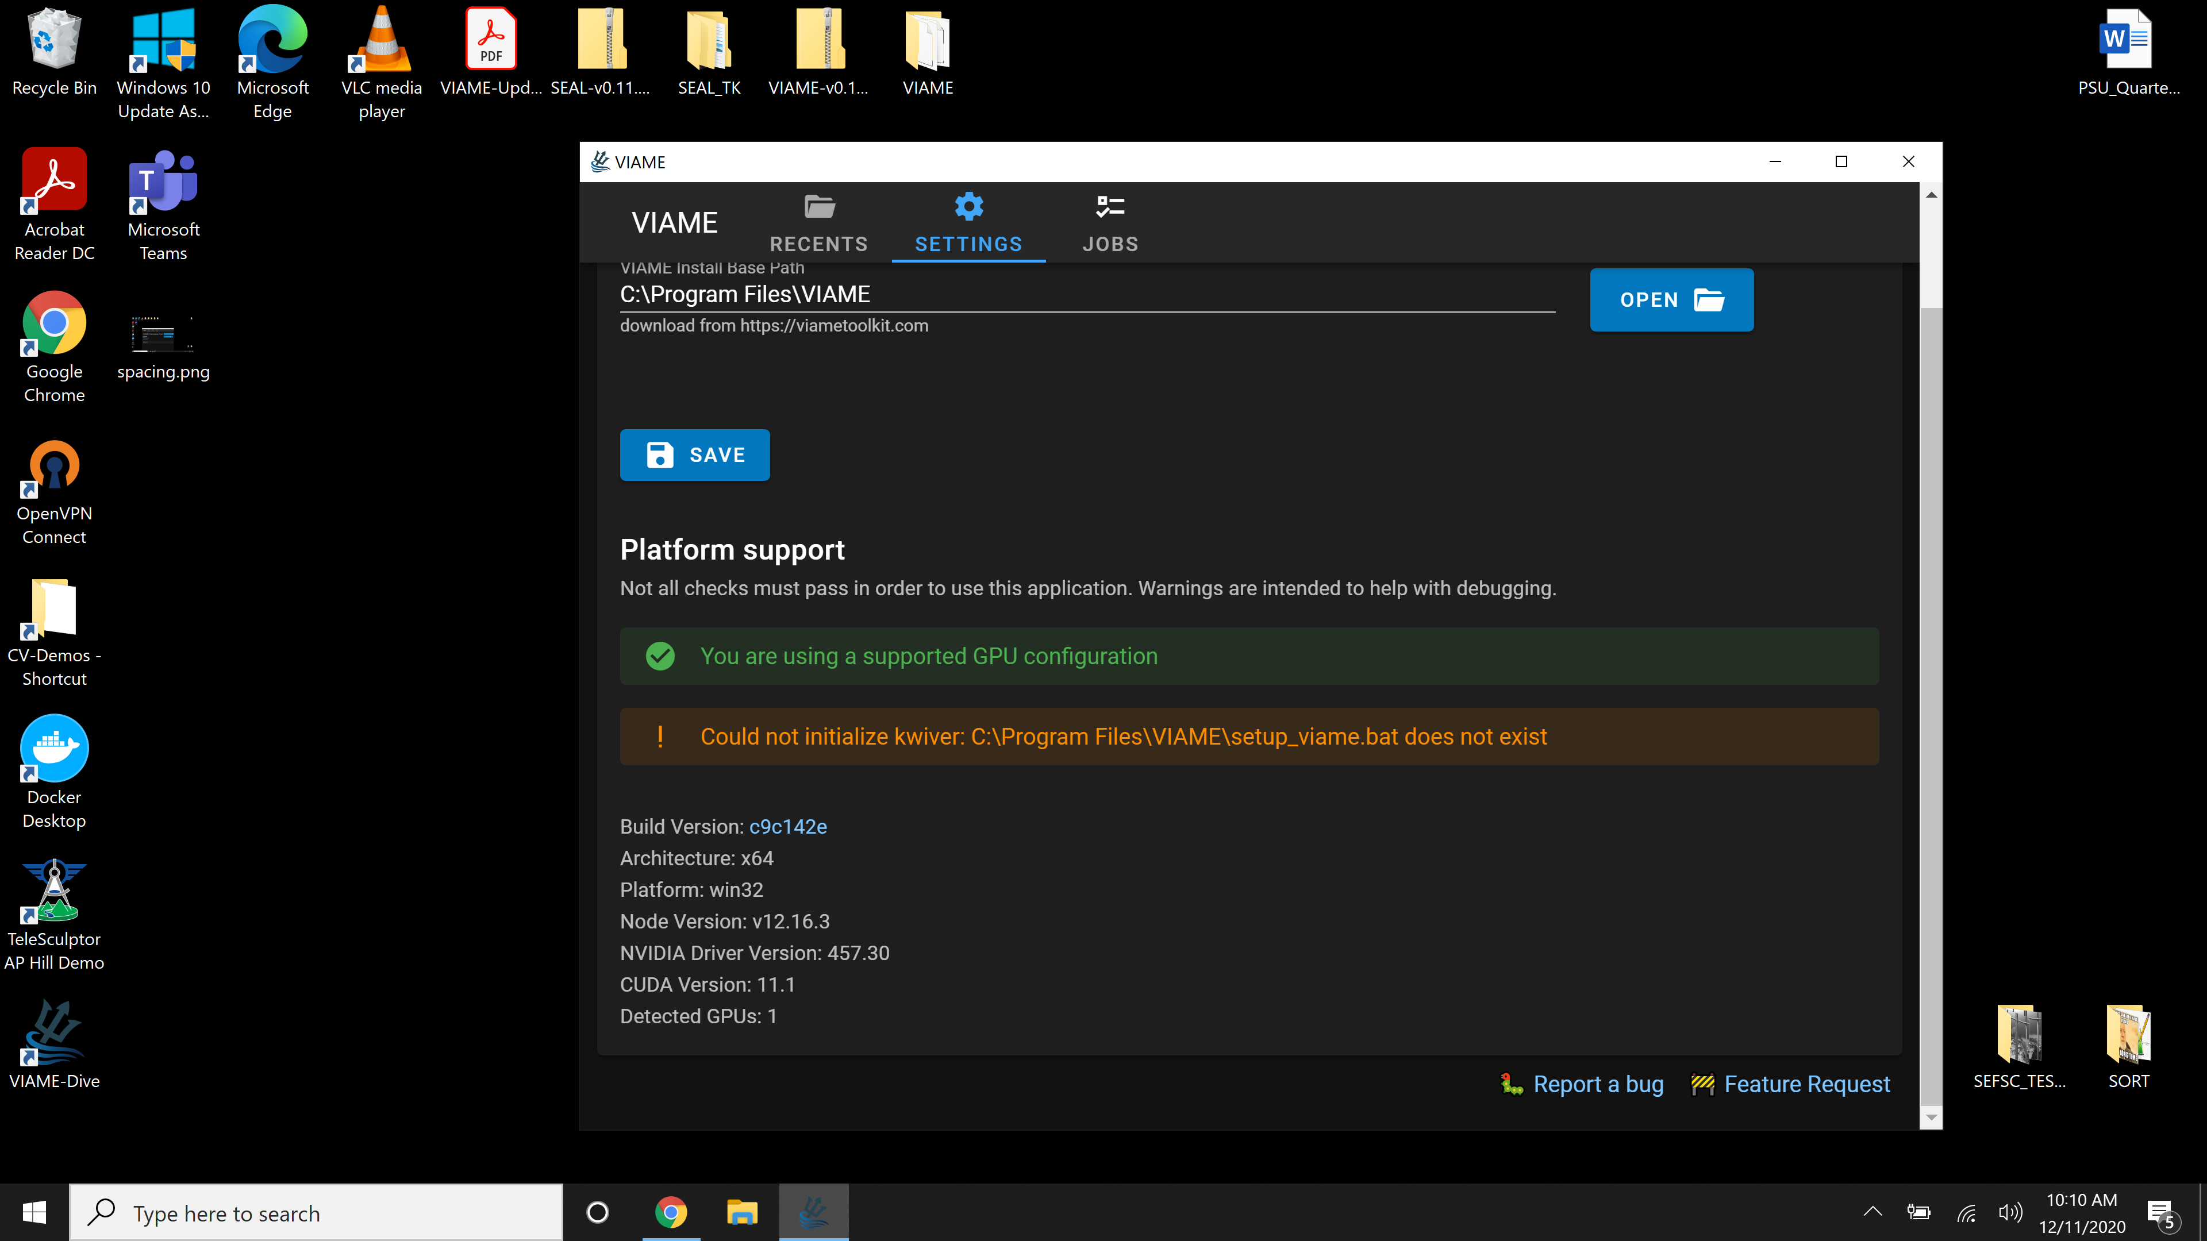
Task: Click the bug icon beside Report a bug
Action: (1510, 1084)
